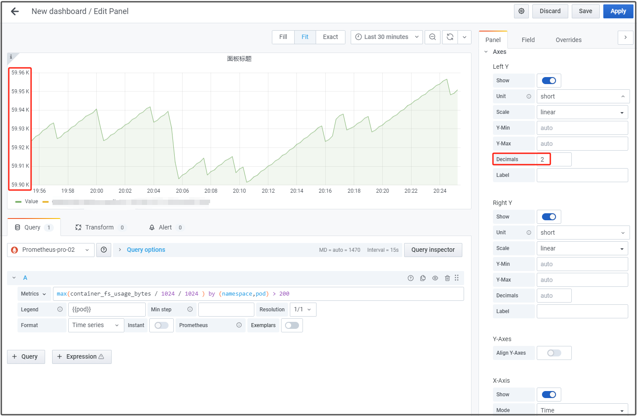Click the drag handle icon on query A
Viewport: 637px width, 416px height.
(x=457, y=278)
